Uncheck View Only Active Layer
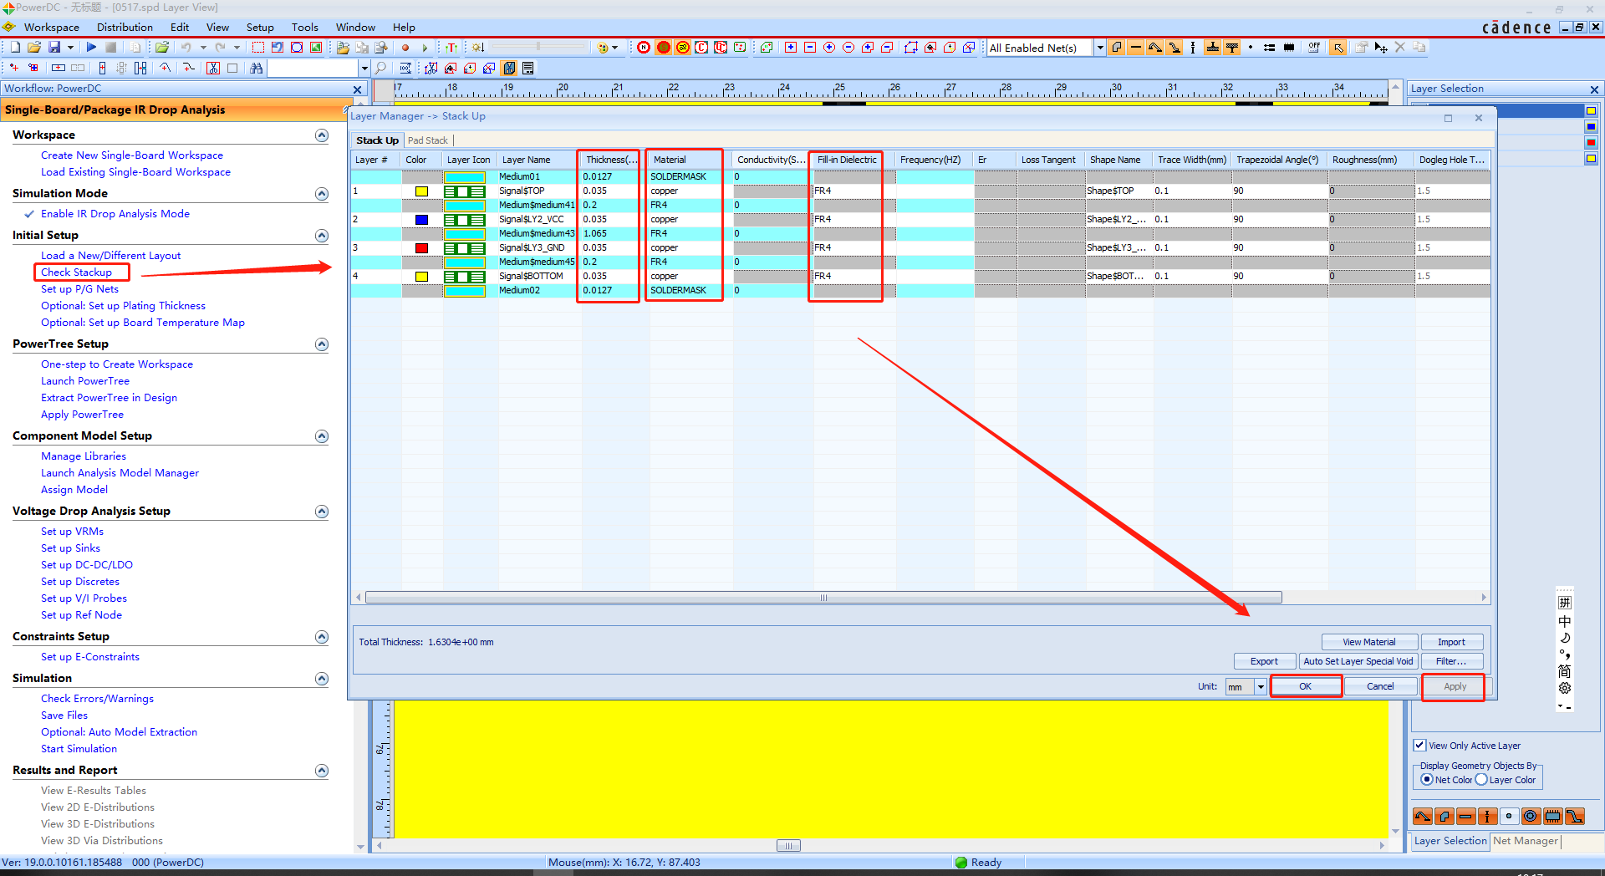 1419,746
